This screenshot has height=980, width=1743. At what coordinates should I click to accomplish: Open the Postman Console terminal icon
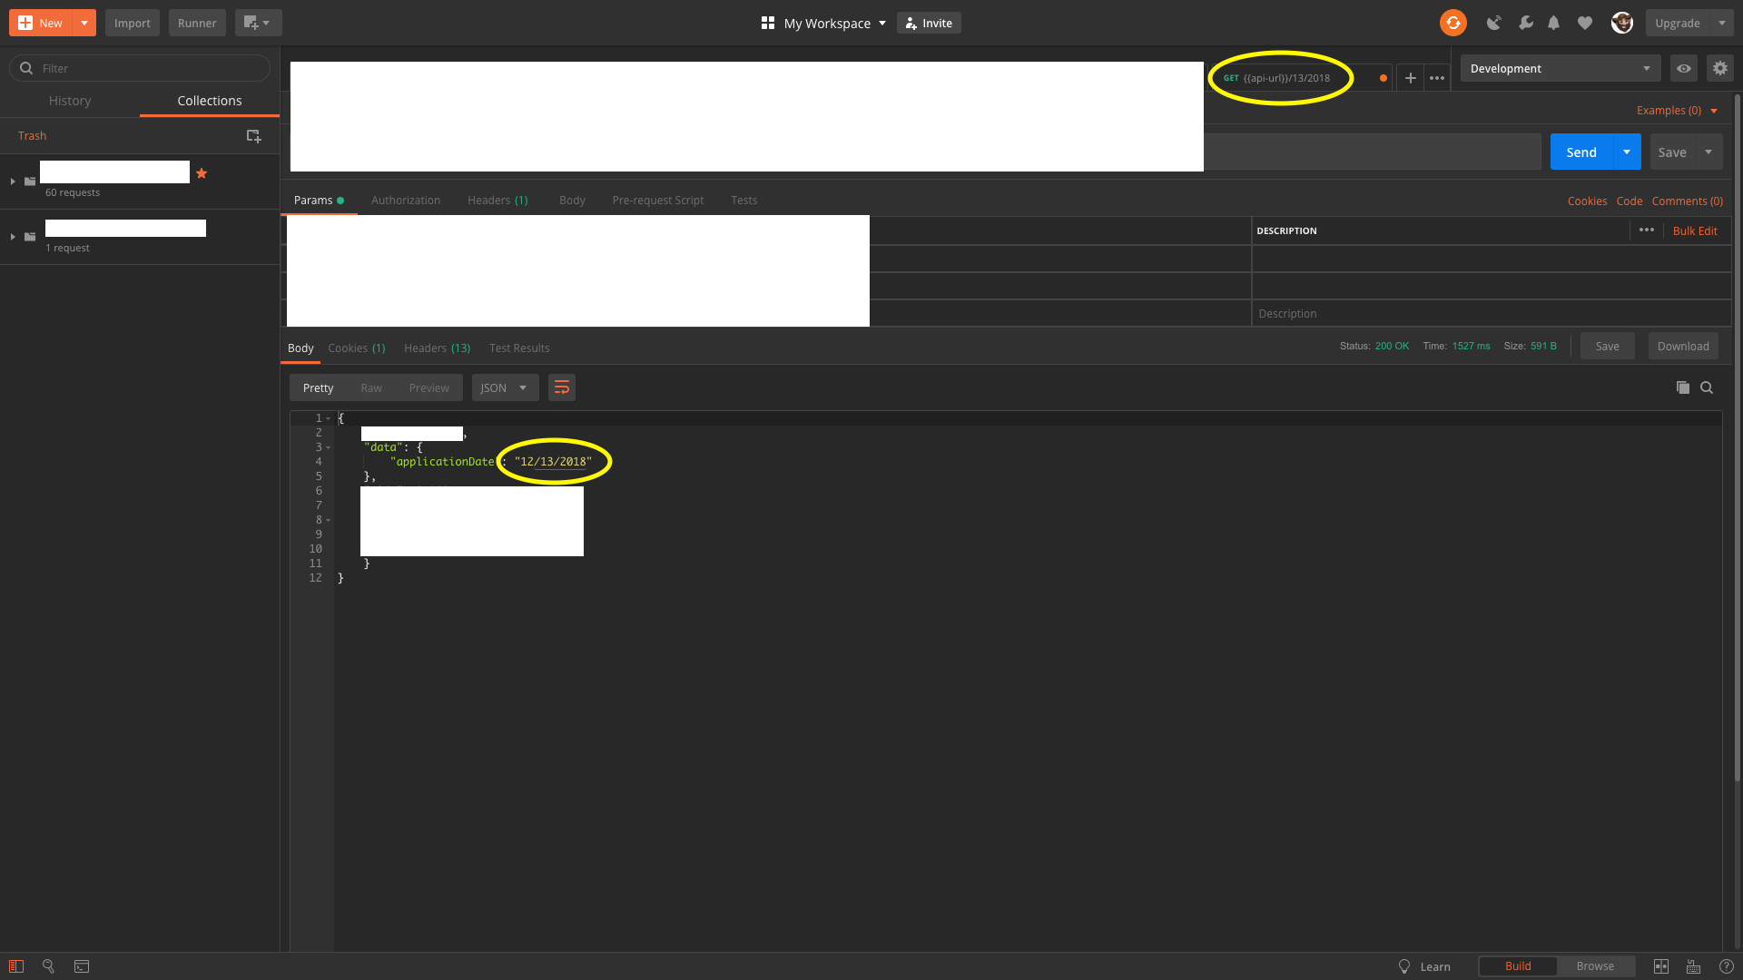point(81,966)
